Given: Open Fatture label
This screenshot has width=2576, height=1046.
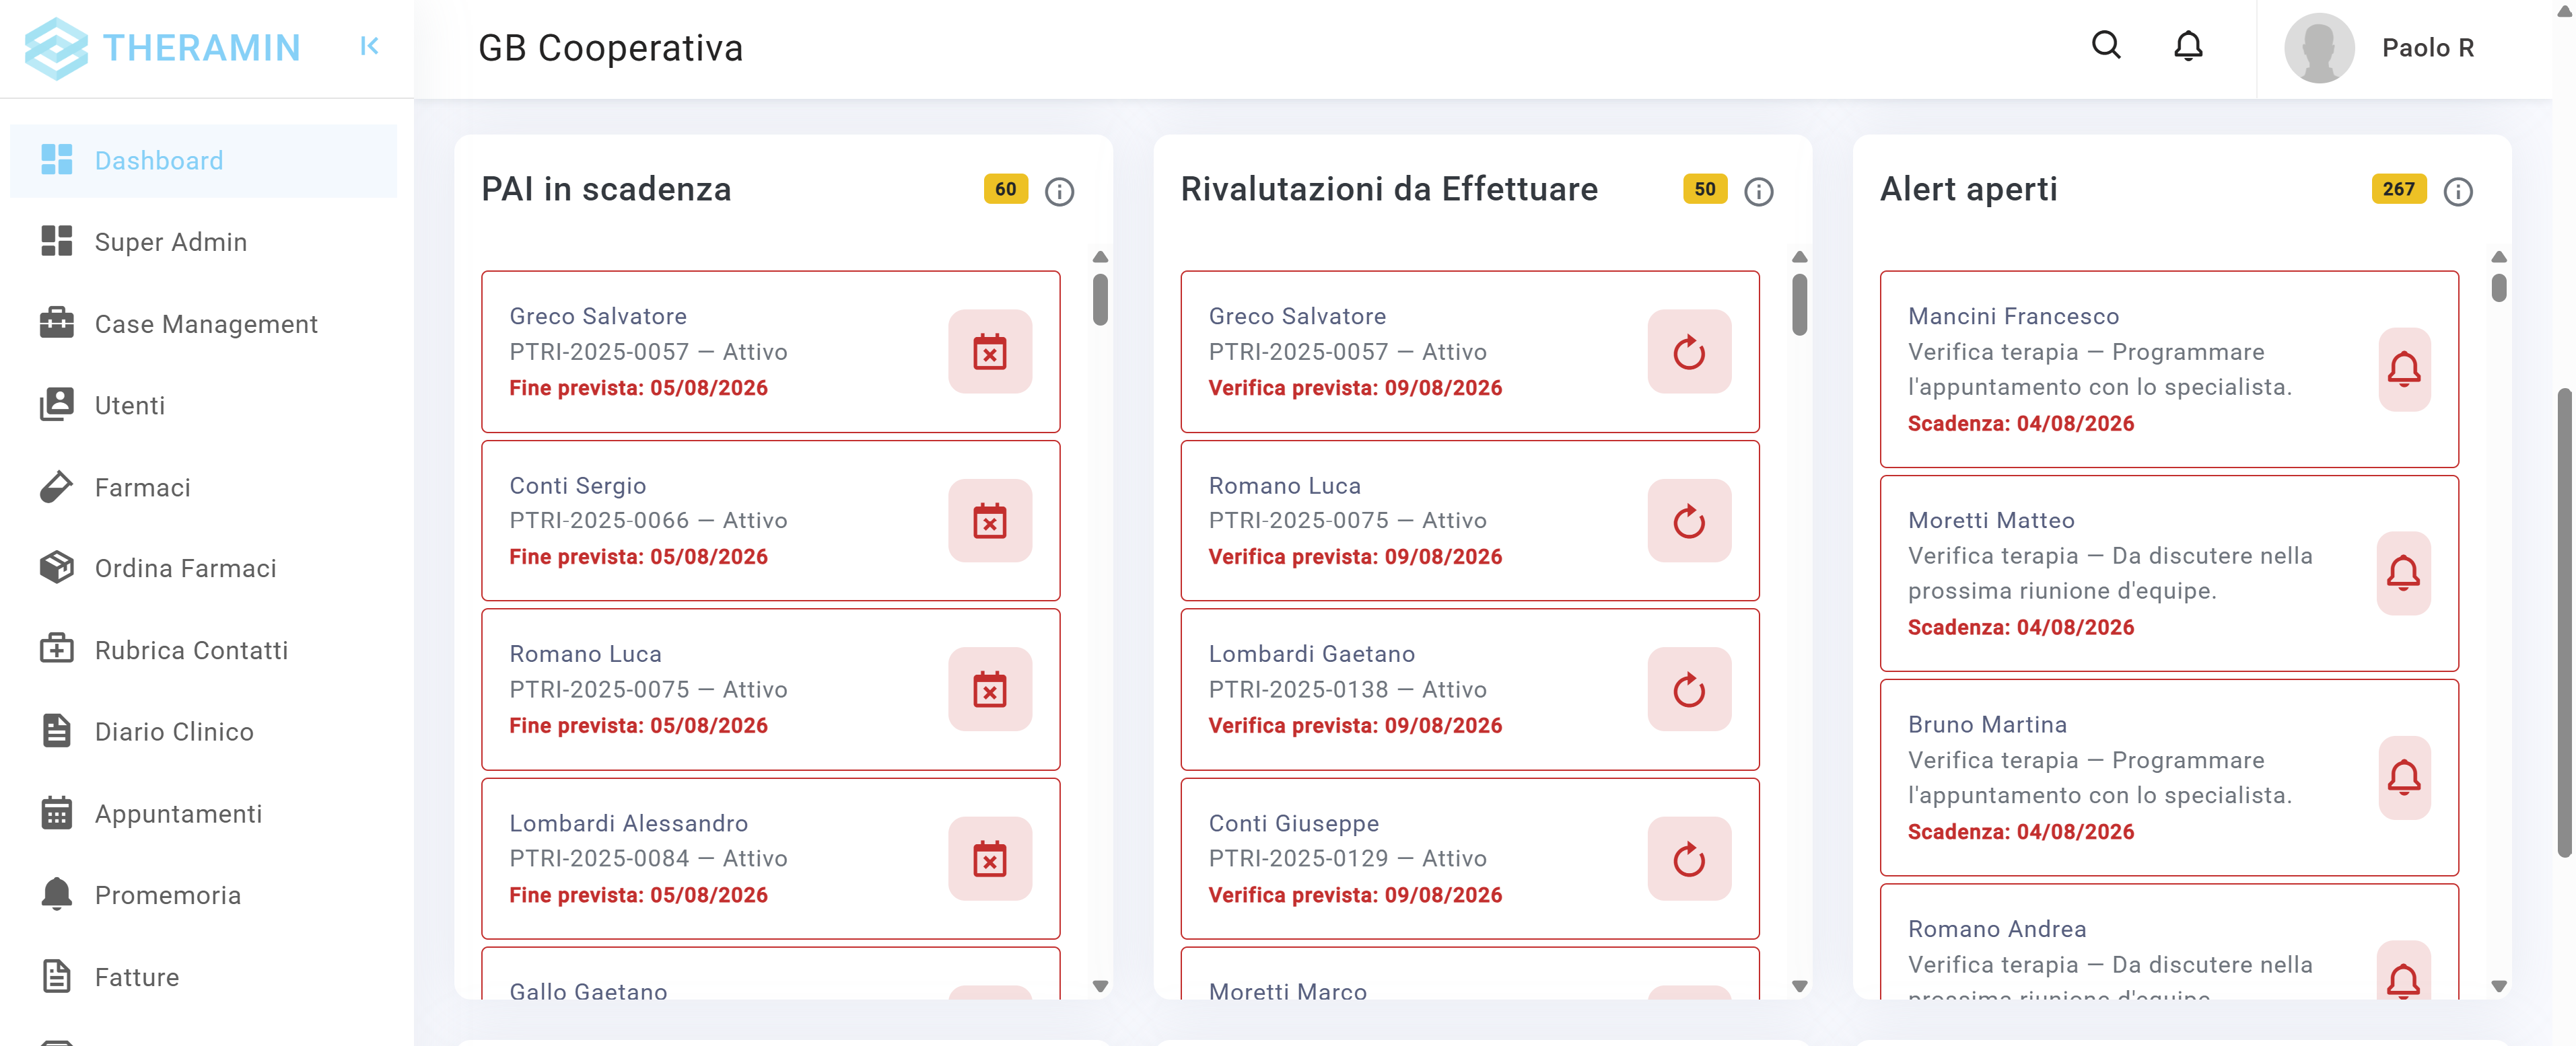Looking at the screenshot, I should (x=137, y=977).
